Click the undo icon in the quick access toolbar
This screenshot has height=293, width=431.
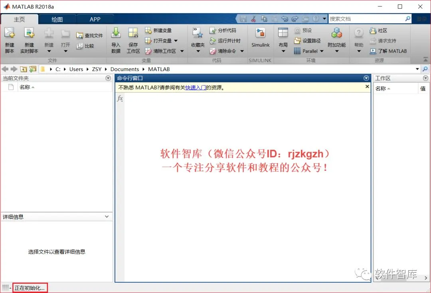coord(285,19)
